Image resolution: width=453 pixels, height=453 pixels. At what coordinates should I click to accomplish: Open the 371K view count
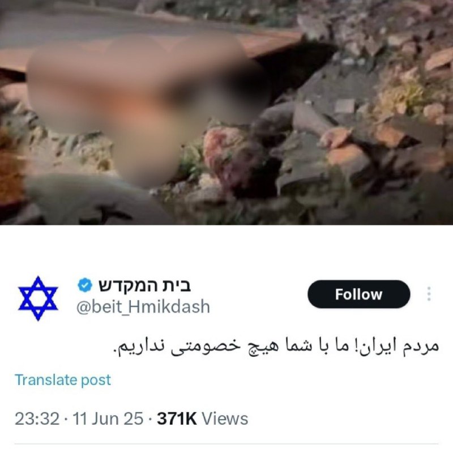click(x=177, y=418)
